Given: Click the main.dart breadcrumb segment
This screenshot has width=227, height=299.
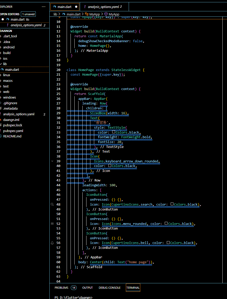Looking at the screenshot, I should click(x=71, y=14).
